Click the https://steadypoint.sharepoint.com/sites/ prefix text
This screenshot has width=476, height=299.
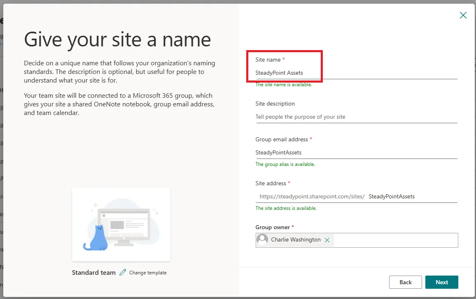coord(312,197)
